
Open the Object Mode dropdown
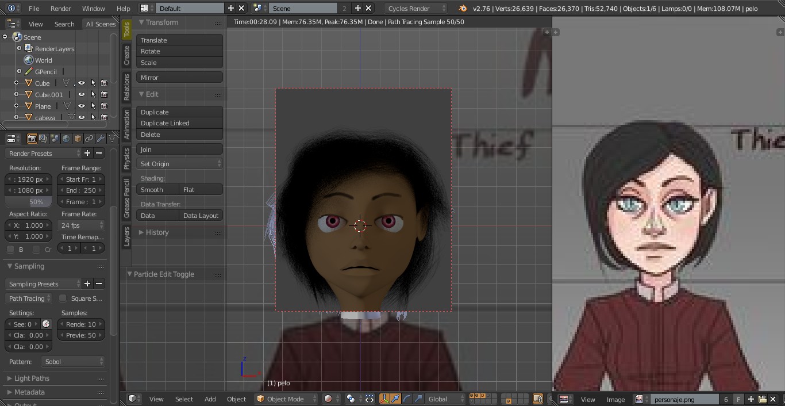click(286, 399)
